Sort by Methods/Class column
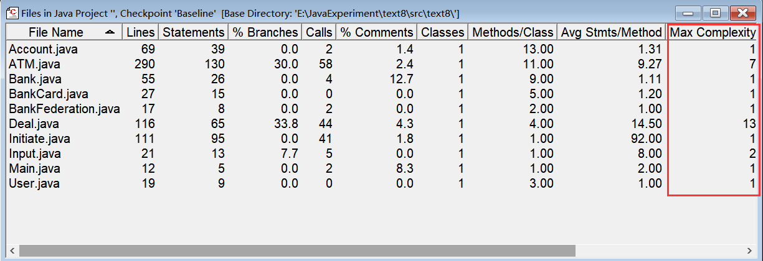This screenshot has height=261, width=763. click(513, 32)
